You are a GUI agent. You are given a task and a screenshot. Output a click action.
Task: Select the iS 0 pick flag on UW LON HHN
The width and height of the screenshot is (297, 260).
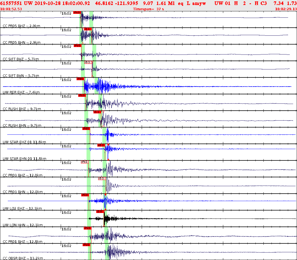(100, 212)
